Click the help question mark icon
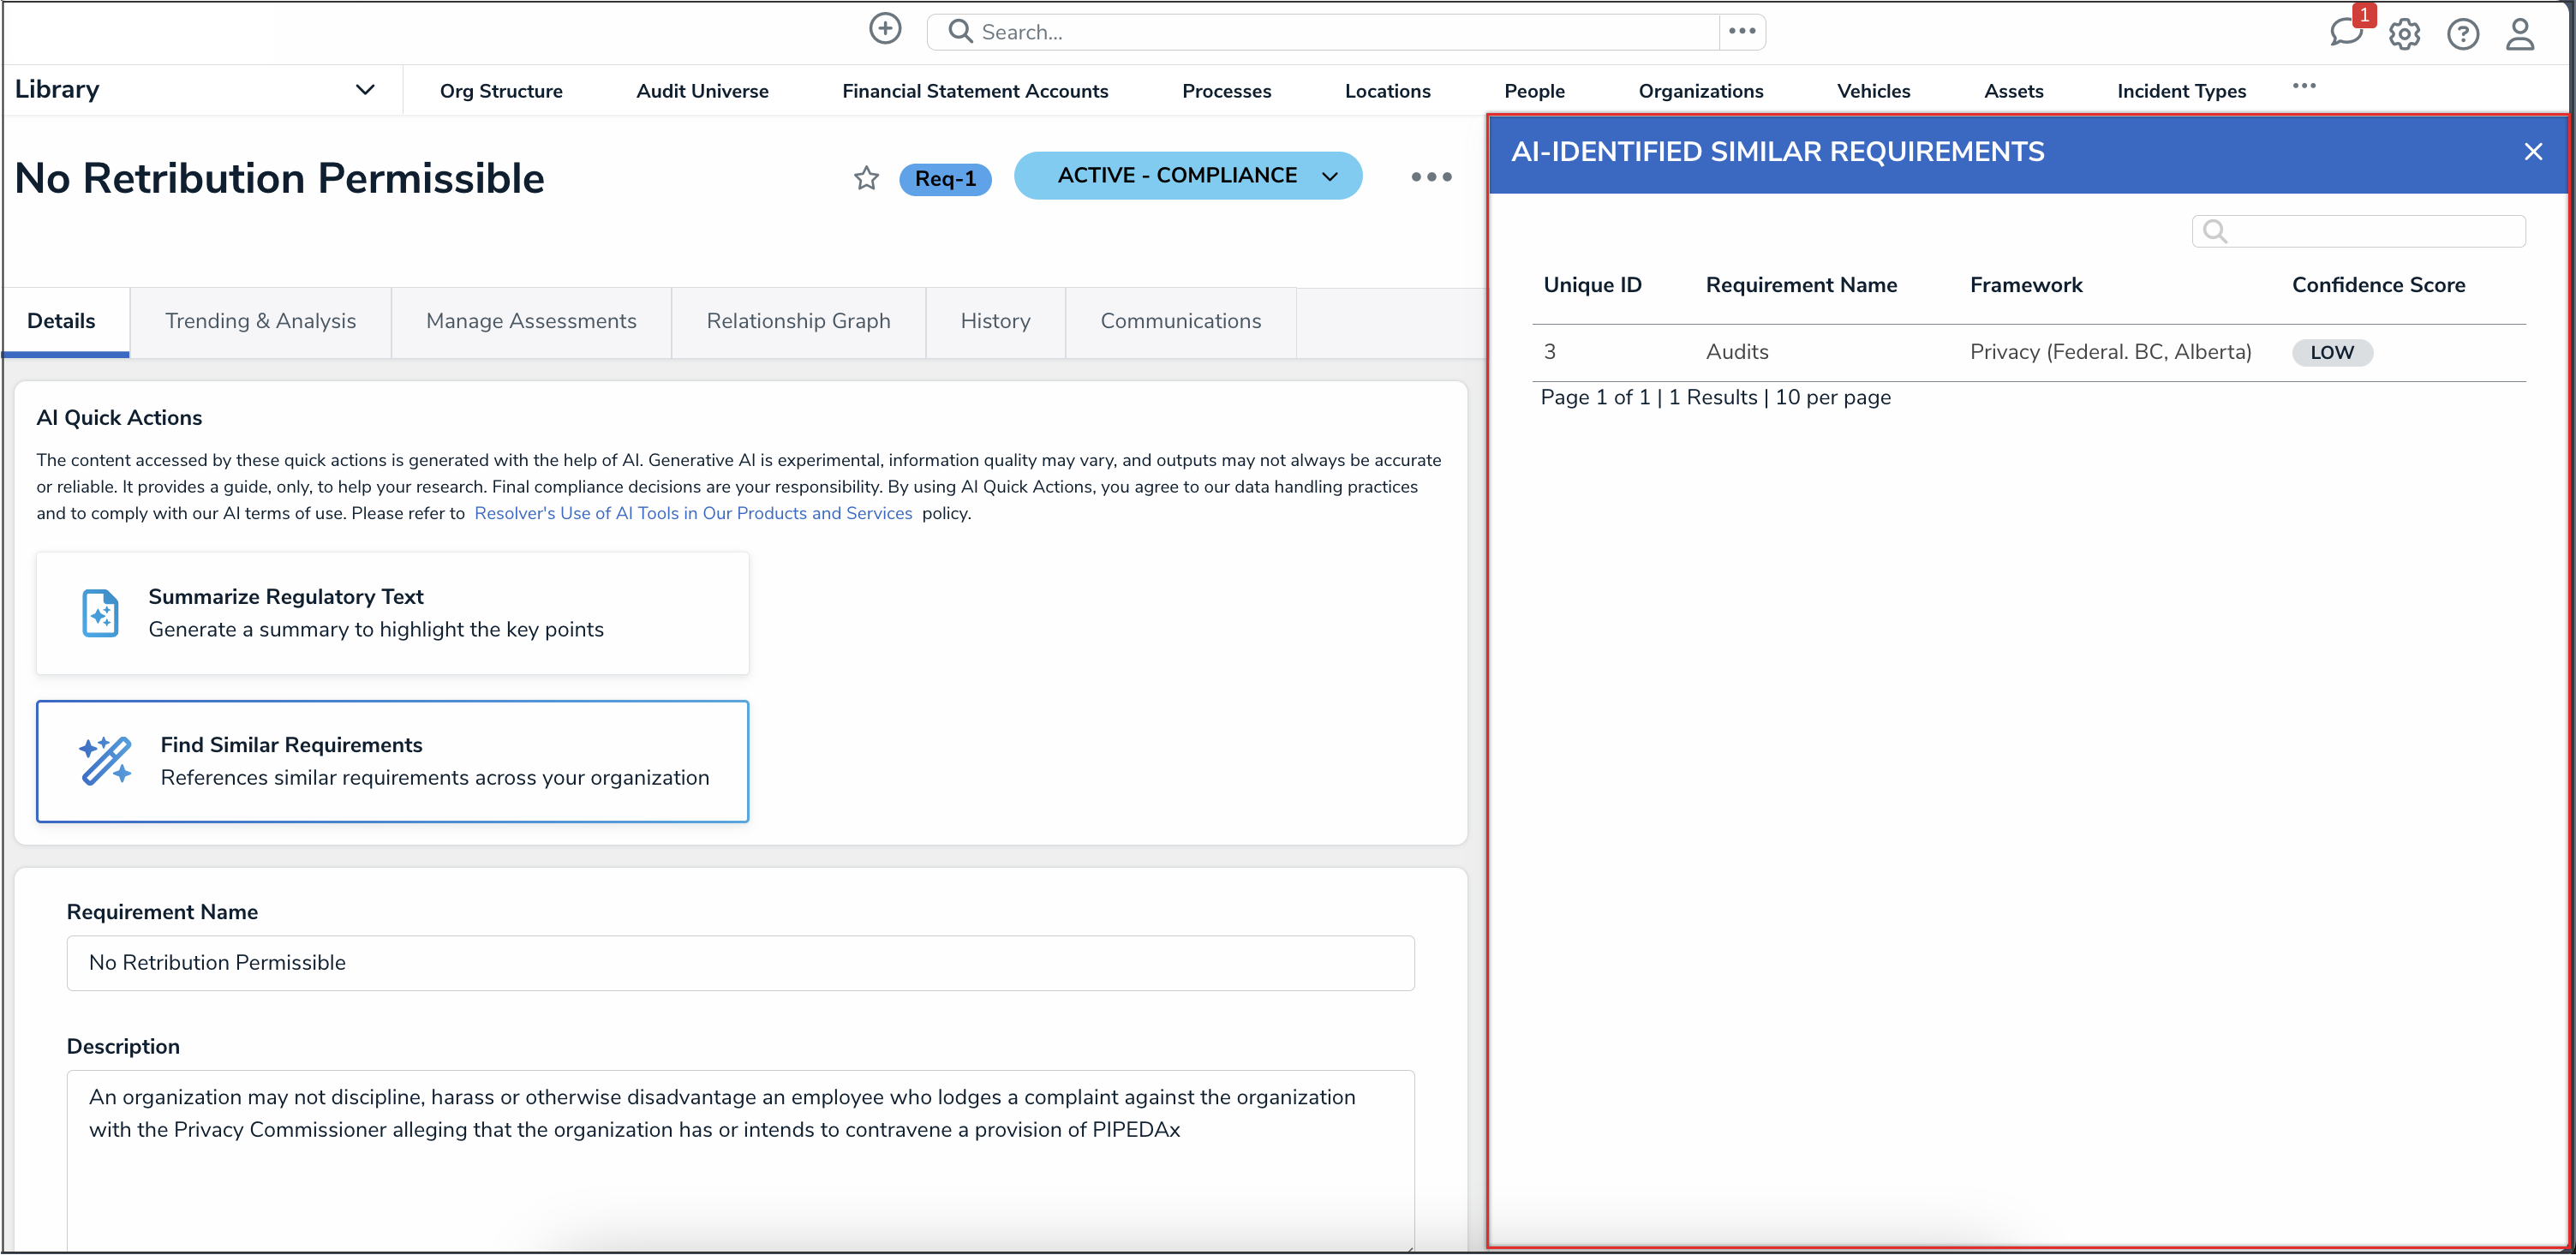Viewport: 2576px width, 1255px height. (x=2462, y=34)
